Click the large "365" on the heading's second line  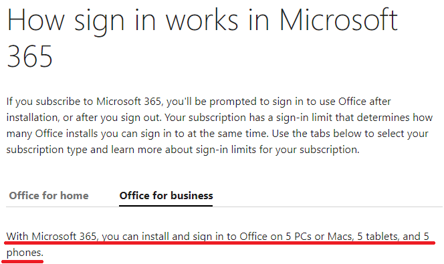29,56
